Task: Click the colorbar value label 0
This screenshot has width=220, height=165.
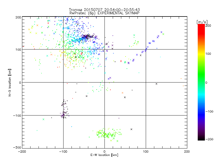Action: point(206,82)
